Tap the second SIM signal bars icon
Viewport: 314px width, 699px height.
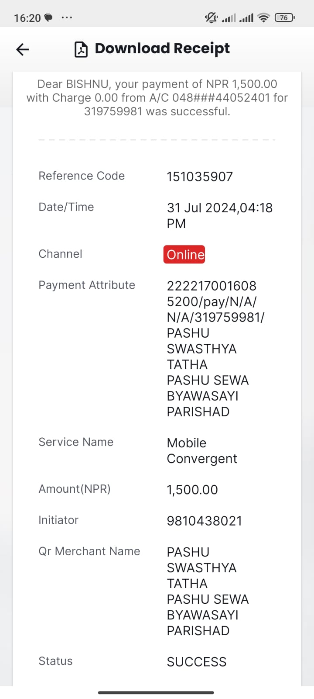coord(246,18)
